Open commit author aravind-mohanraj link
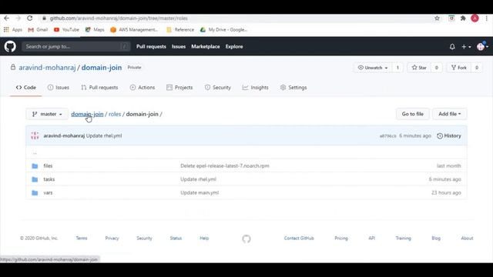 click(x=64, y=135)
